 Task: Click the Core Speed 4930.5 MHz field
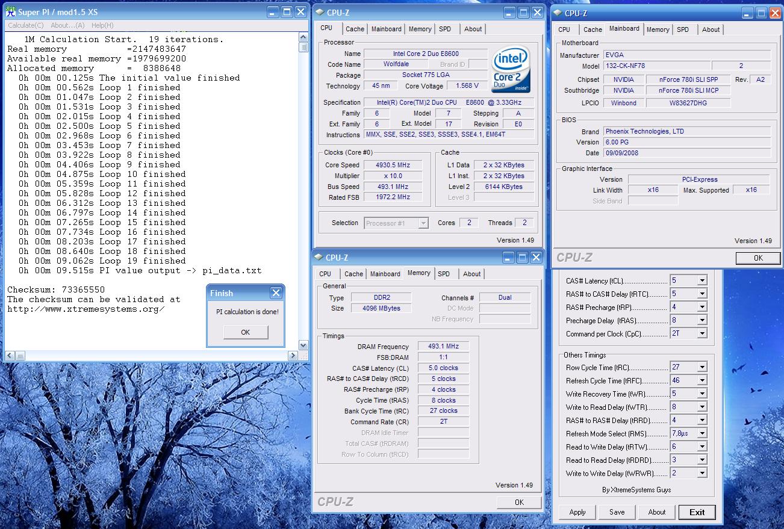[393, 165]
